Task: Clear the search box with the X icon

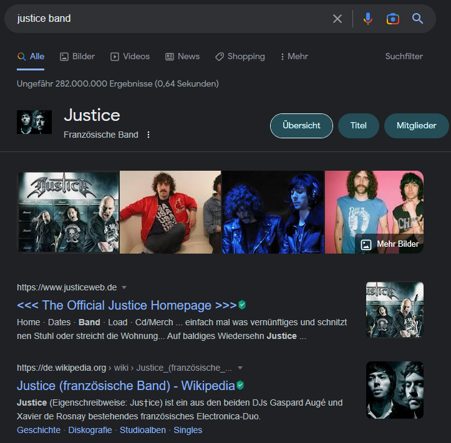Action: pyautogui.click(x=337, y=19)
